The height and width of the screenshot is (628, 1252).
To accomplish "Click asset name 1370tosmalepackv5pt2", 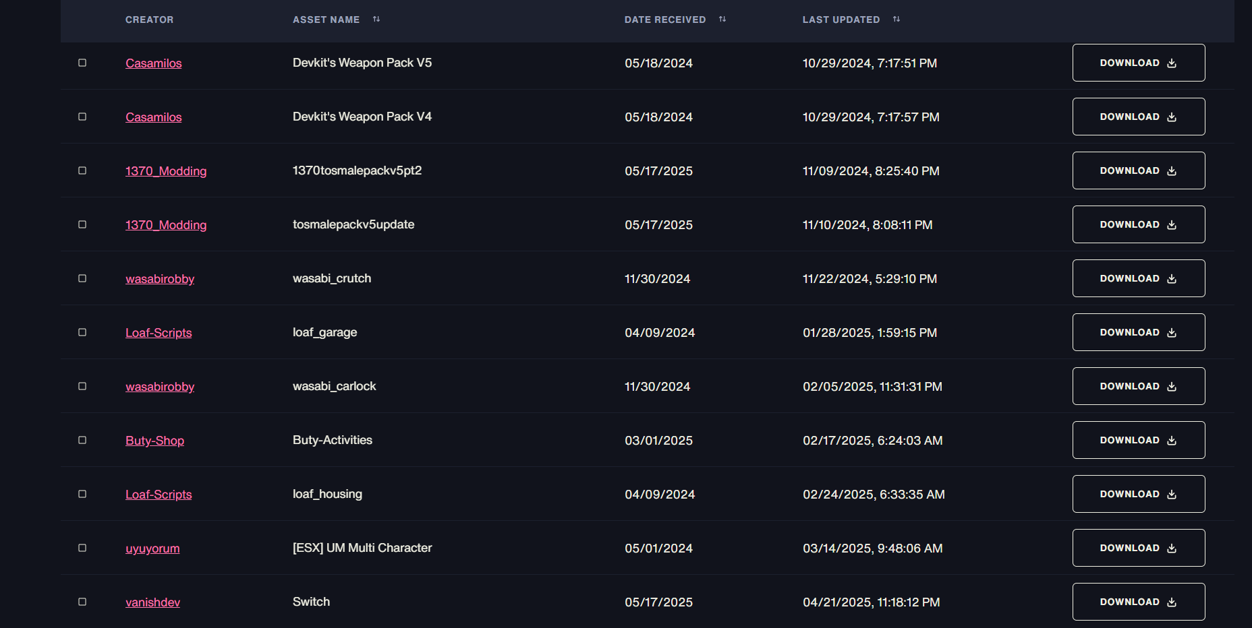I will [x=357, y=170].
